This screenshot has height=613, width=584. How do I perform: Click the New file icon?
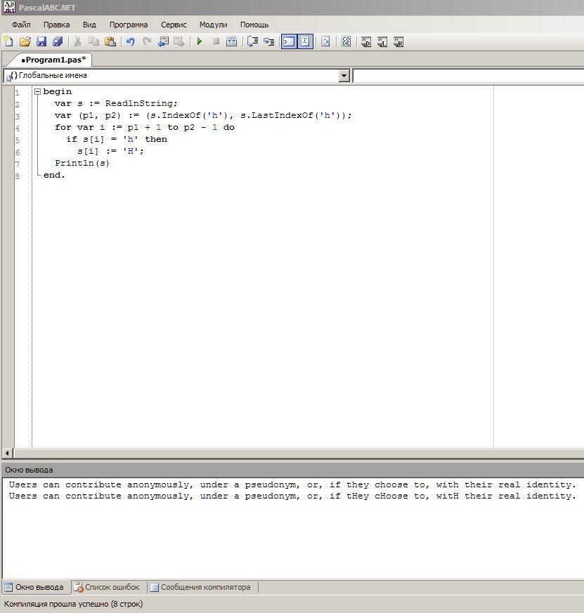(8, 42)
